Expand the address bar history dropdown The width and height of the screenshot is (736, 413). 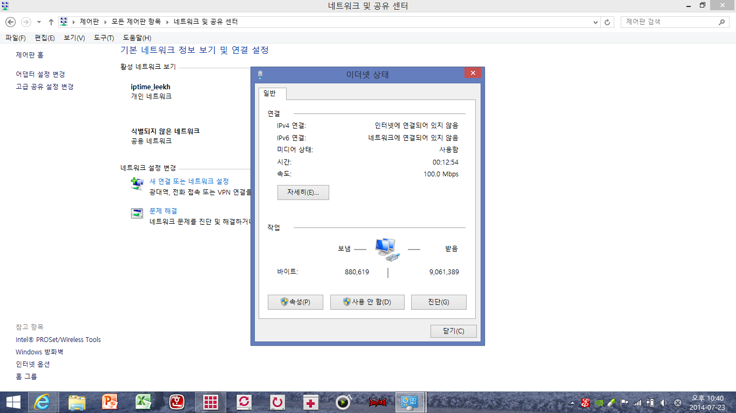[595, 22]
